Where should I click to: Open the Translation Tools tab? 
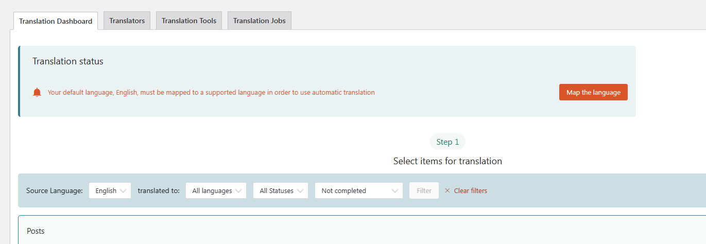coord(189,21)
